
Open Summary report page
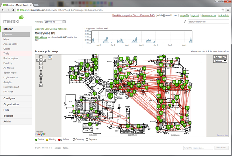tap(11, 87)
